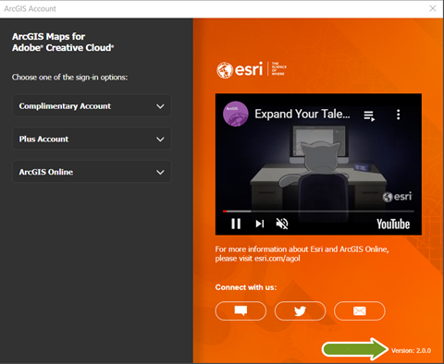Visit the esri.com/agol link text

point(277,258)
